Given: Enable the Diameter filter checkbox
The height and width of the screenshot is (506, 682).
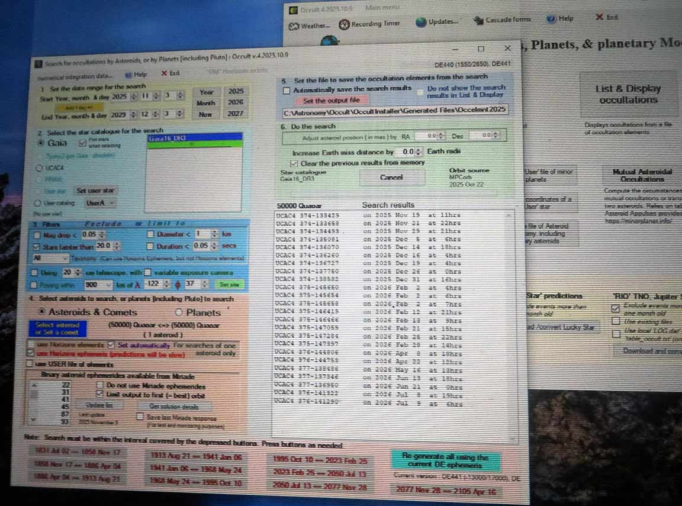Looking at the screenshot, I should click(x=151, y=235).
